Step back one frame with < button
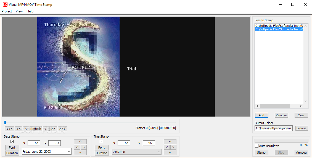 click(x=26, y=129)
